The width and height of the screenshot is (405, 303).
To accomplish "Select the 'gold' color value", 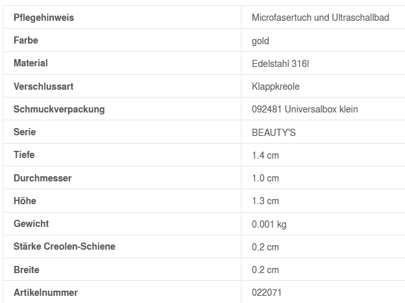I will (260, 41).
